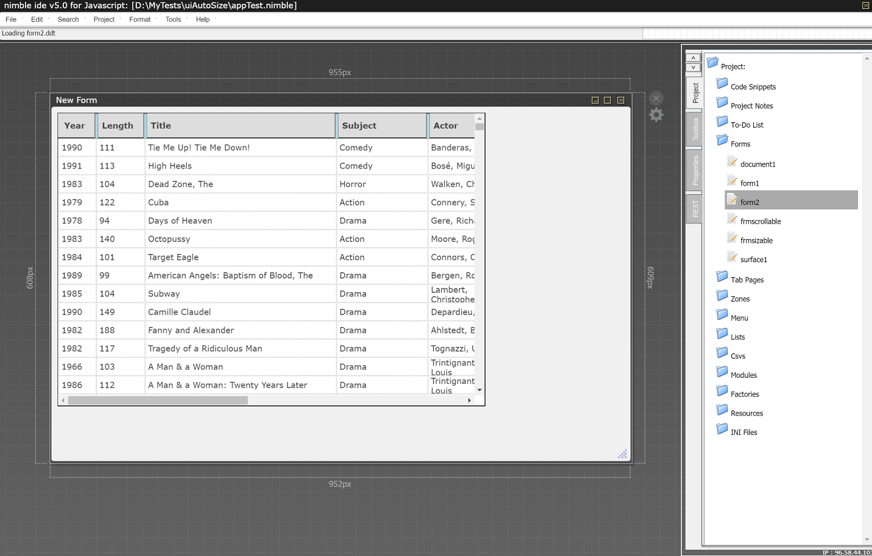Click the Menu folder icon

pos(722,314)
